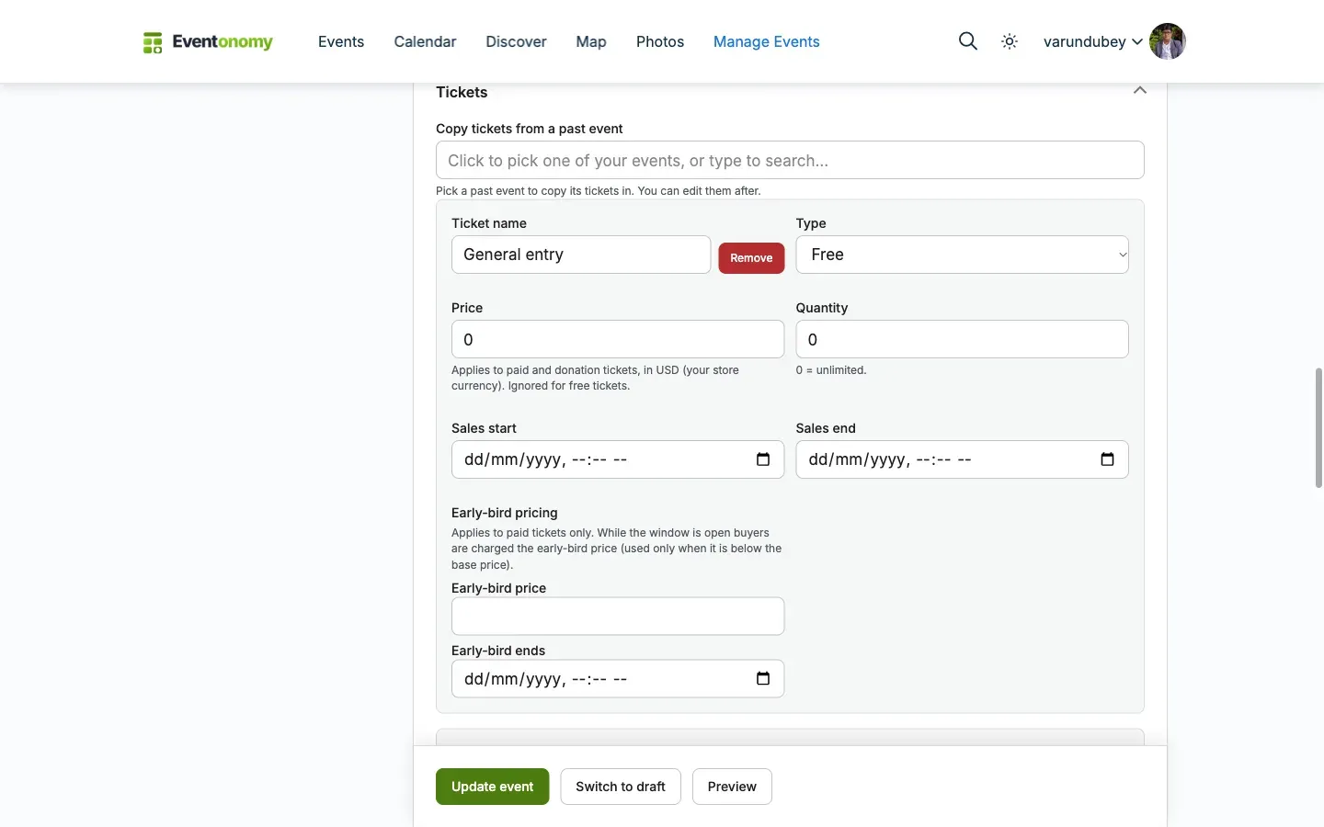Image resolution: width=1324 pixels, height=827 pixels.
Task: Click the page vertical scrollbar thumb
Action: pos(1318,427)
